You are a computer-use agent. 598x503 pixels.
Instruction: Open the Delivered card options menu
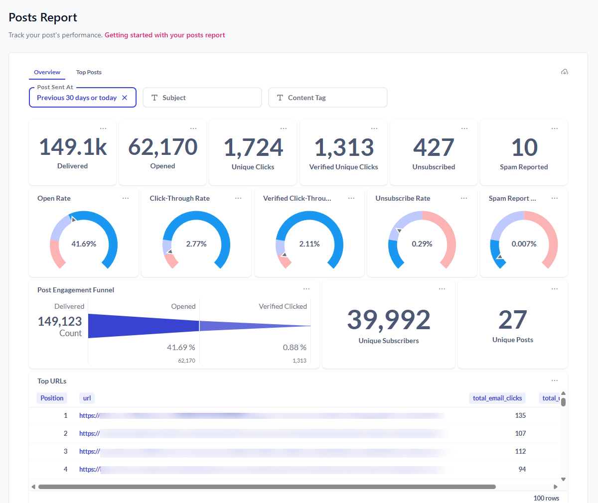(103, 128)
